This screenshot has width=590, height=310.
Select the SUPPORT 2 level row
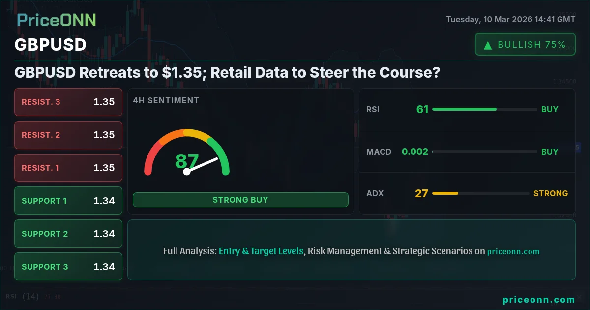(x=68, y=234)
